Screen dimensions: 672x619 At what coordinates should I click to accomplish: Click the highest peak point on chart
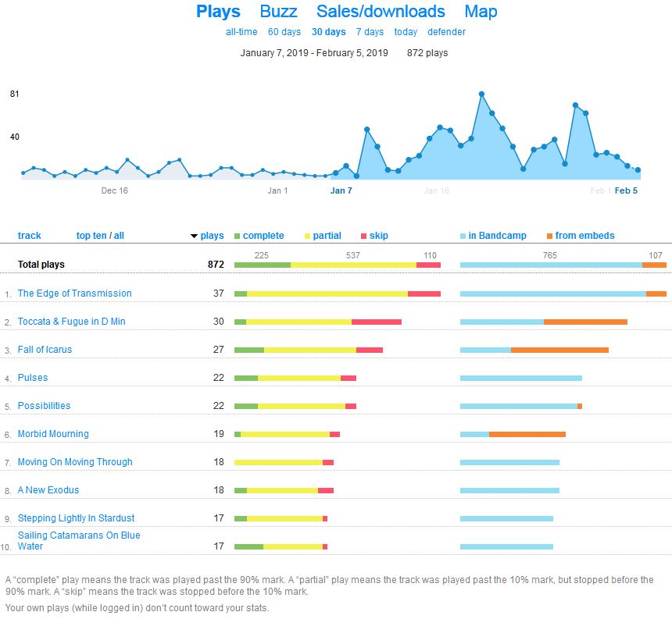point(481,94)
